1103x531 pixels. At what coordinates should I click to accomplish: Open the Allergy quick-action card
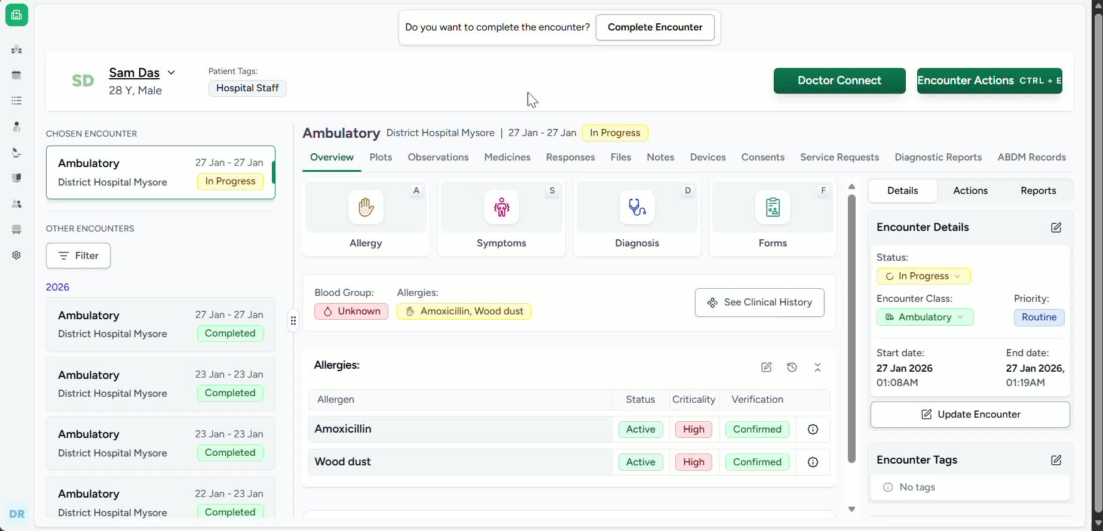(366, 218)
